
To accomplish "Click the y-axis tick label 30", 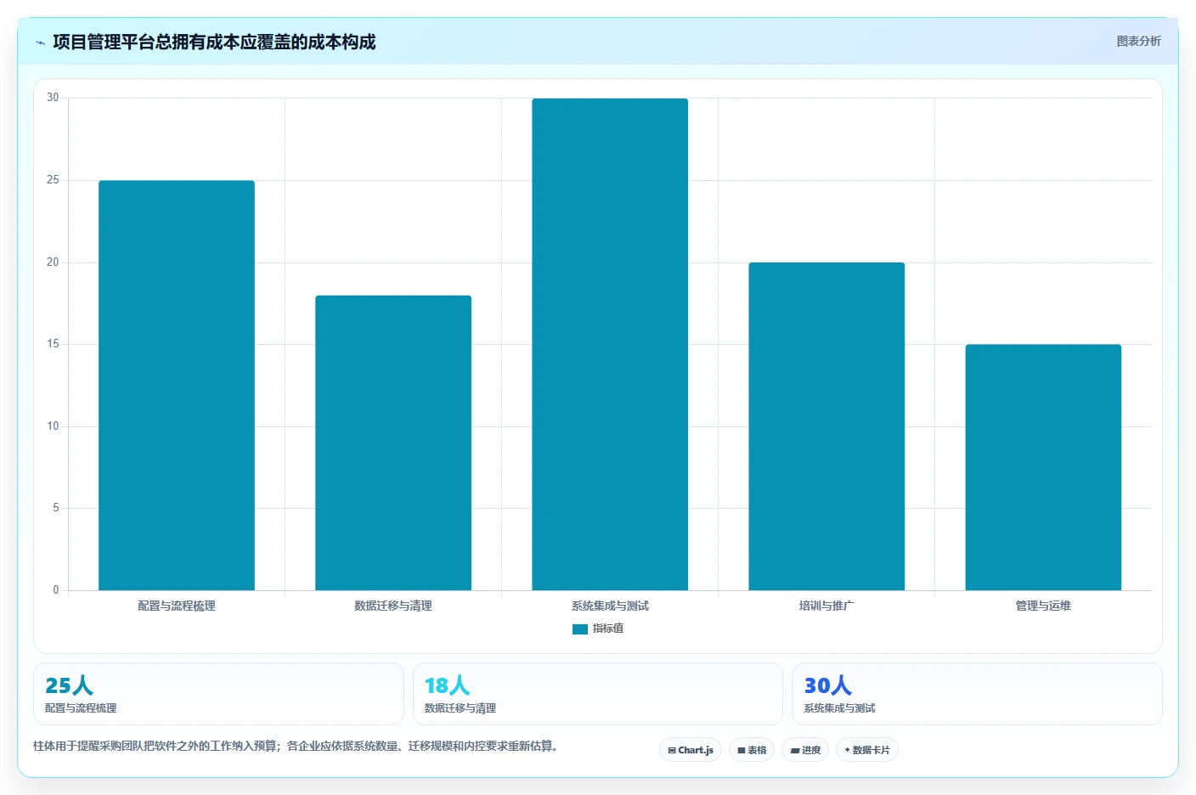I will (x=53, y=98).
